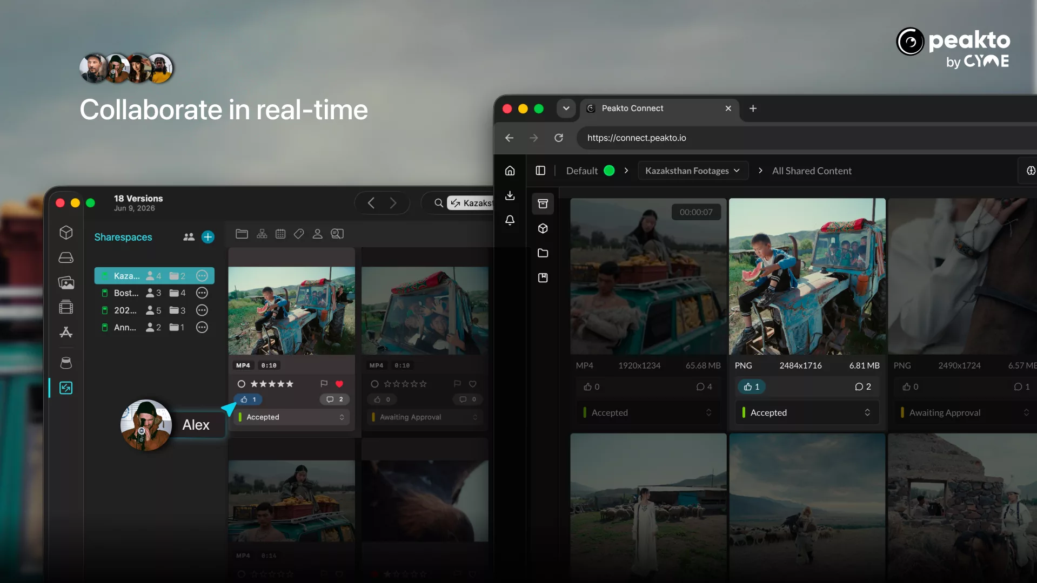Open Accepted status dropdown in Peakto app
Image resolution: width=1037 pixels, height=583 pixels.
pos(292,417)
